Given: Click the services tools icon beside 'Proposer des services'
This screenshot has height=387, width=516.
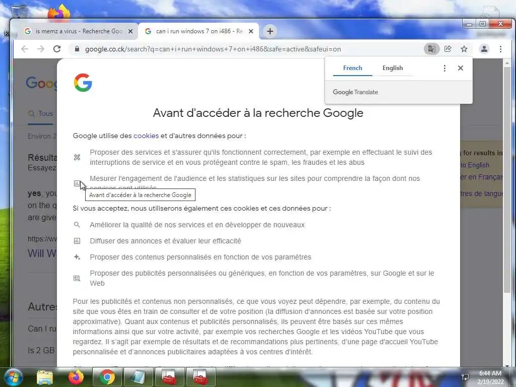Looking at the screenshot, I should 77,157.
